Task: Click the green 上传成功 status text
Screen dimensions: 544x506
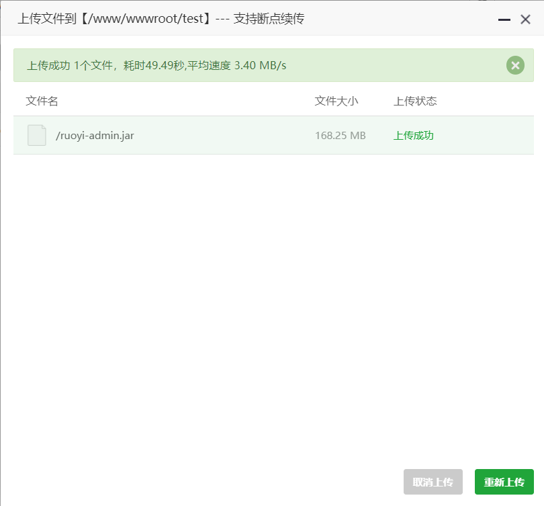Action: pos(413,135)
